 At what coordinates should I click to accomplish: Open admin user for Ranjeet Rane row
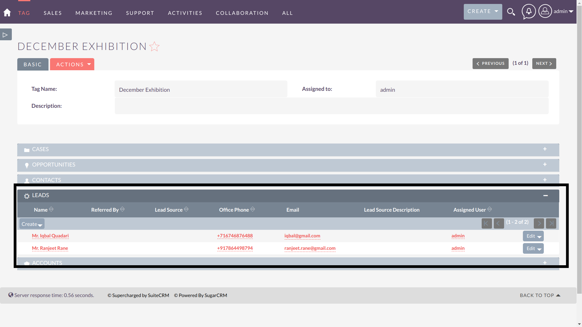coord(458,248)
